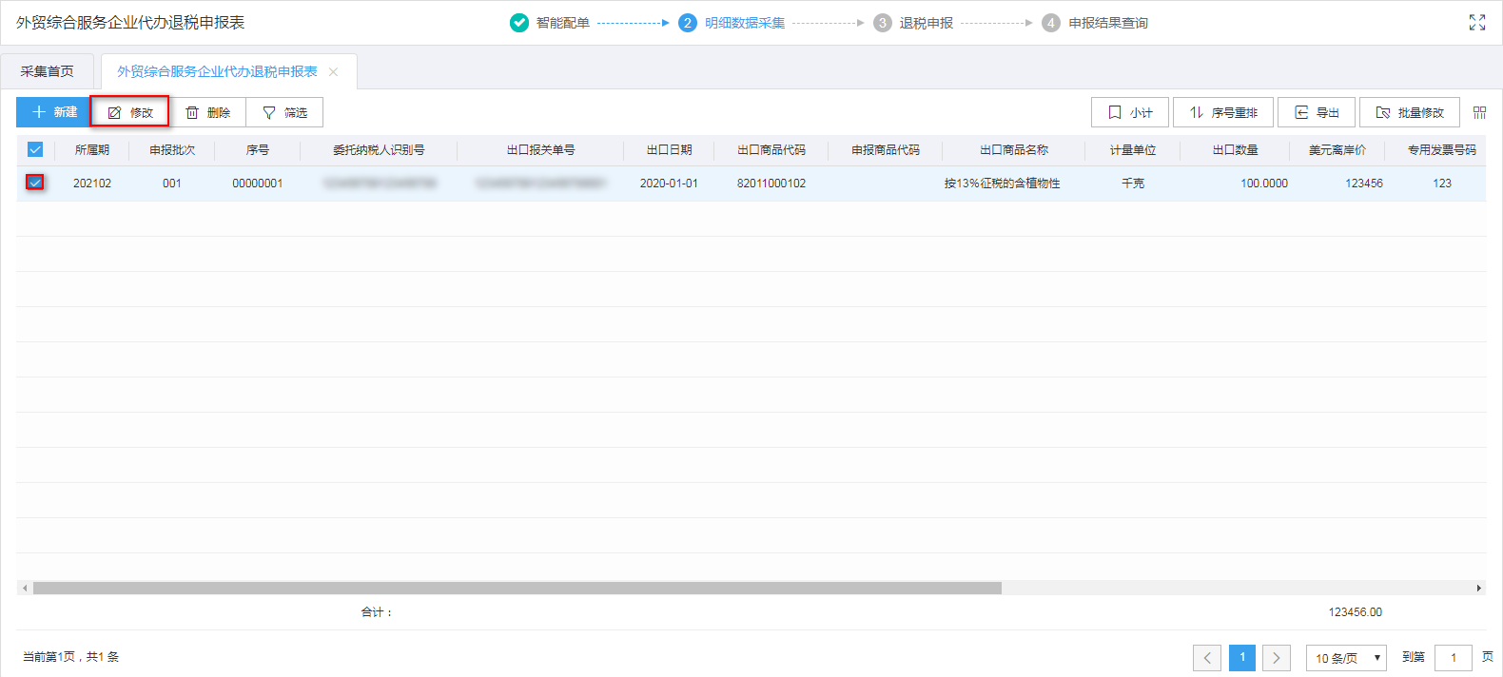
Task: Go to the next page arrow
Action: tap(1277, 658)
